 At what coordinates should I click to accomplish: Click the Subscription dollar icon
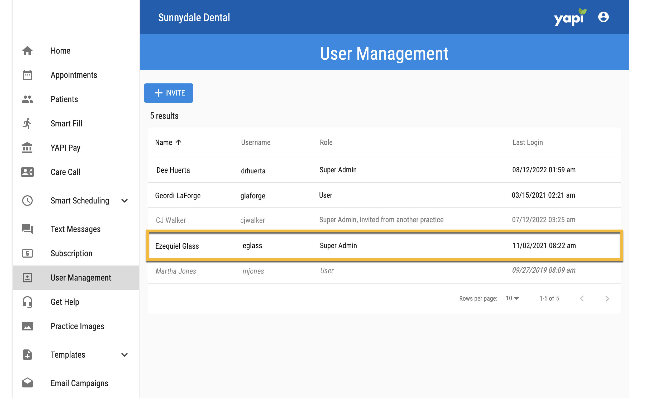click(x=27, y=253)
